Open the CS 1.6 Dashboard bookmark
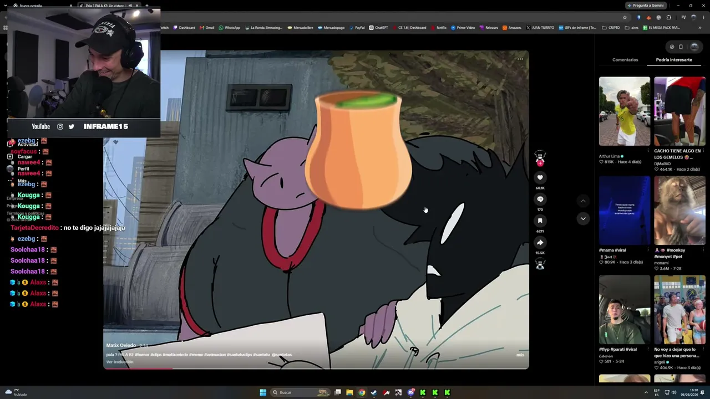The width and height of the screenshot is (710, 399). (409, 28)
